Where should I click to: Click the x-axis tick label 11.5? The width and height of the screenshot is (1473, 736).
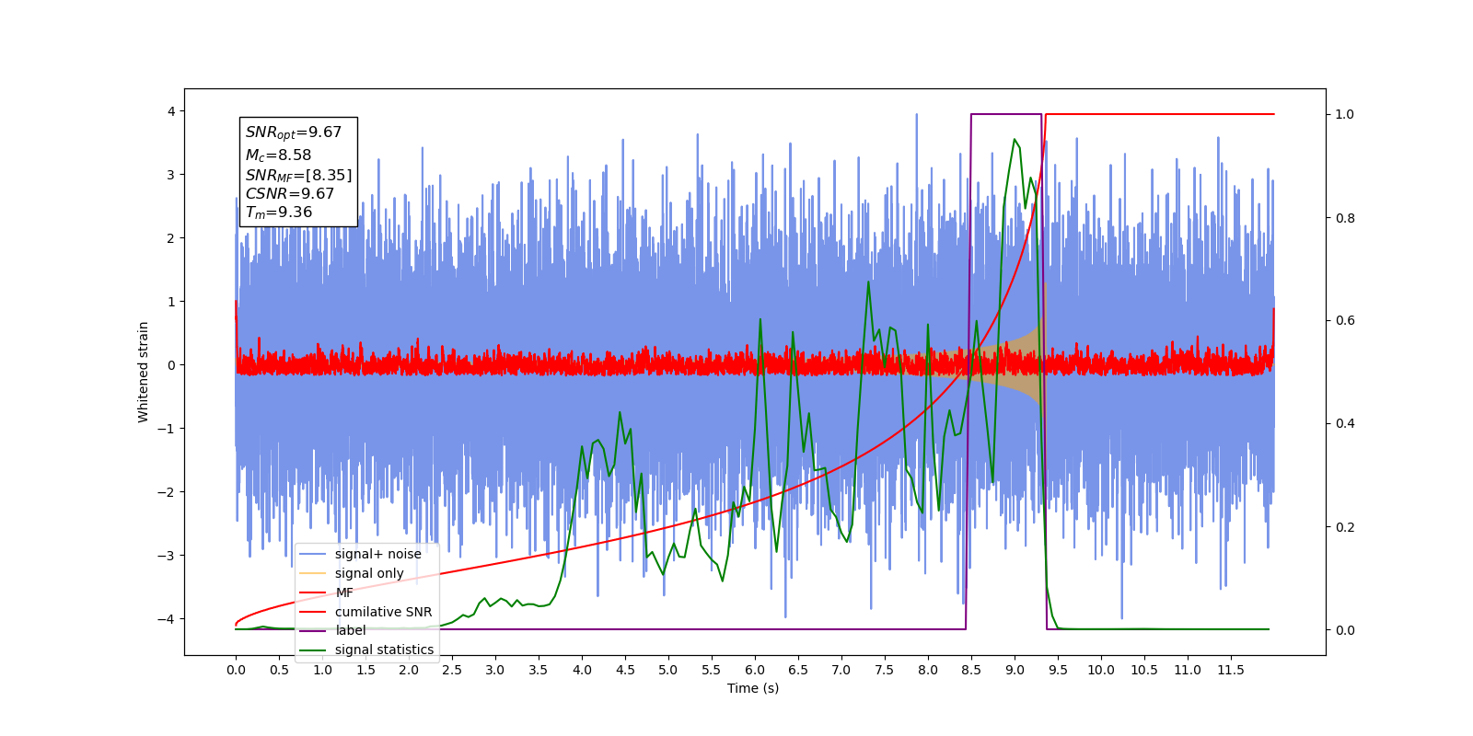click(1231, 670)
